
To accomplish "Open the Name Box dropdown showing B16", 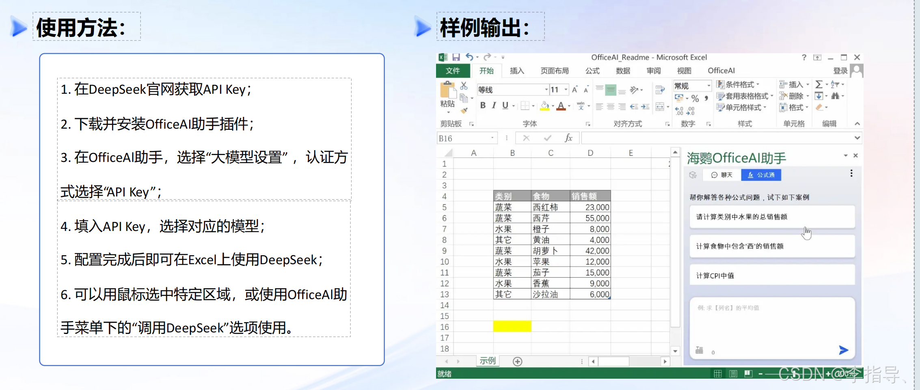I will (492, 138).
